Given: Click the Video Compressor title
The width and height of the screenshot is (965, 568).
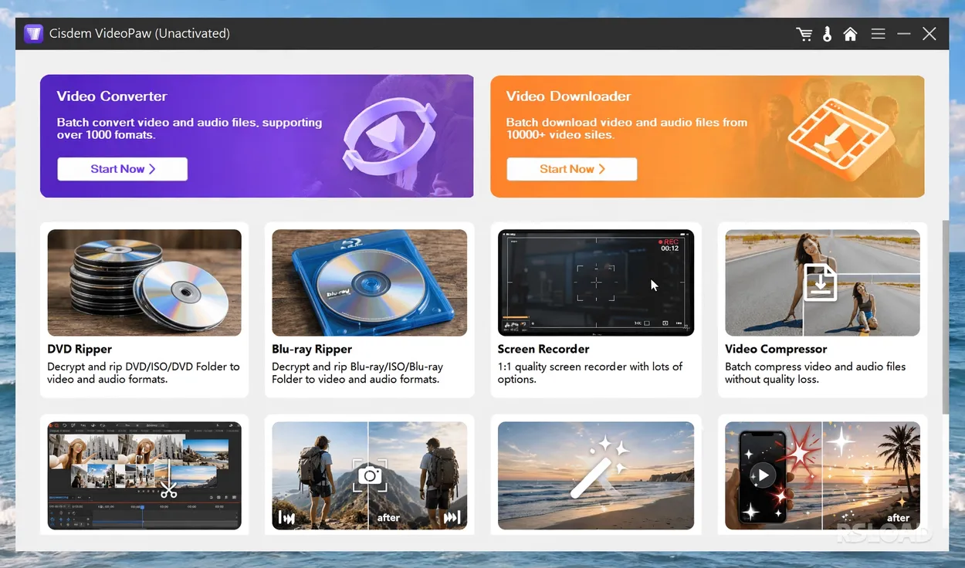Looking at the screenshot, I should [x=776, y=349].
